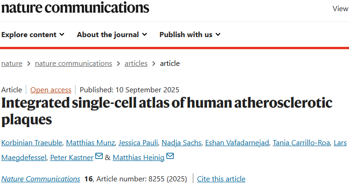Click author Jessica Pauli
The image size is (349, 186).
139,142
